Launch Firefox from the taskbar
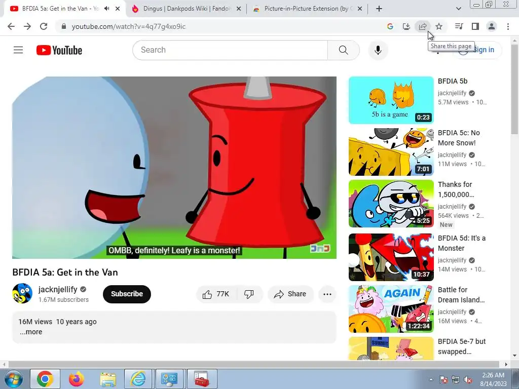 (x=76, y=379)
